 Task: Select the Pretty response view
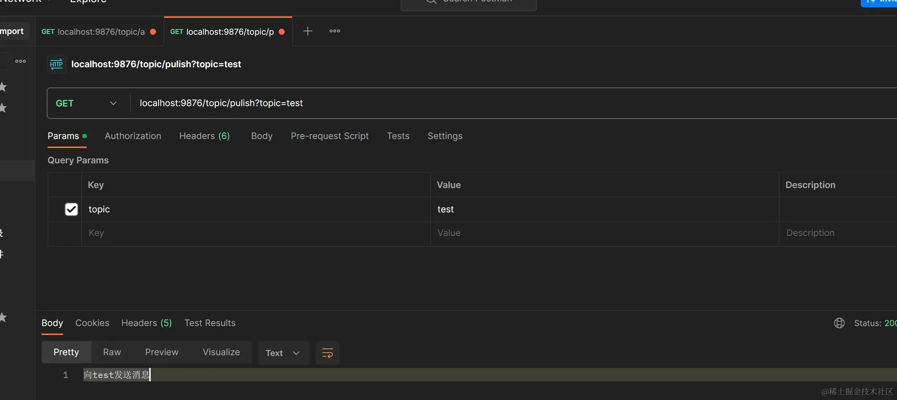(x=66, y=352)
